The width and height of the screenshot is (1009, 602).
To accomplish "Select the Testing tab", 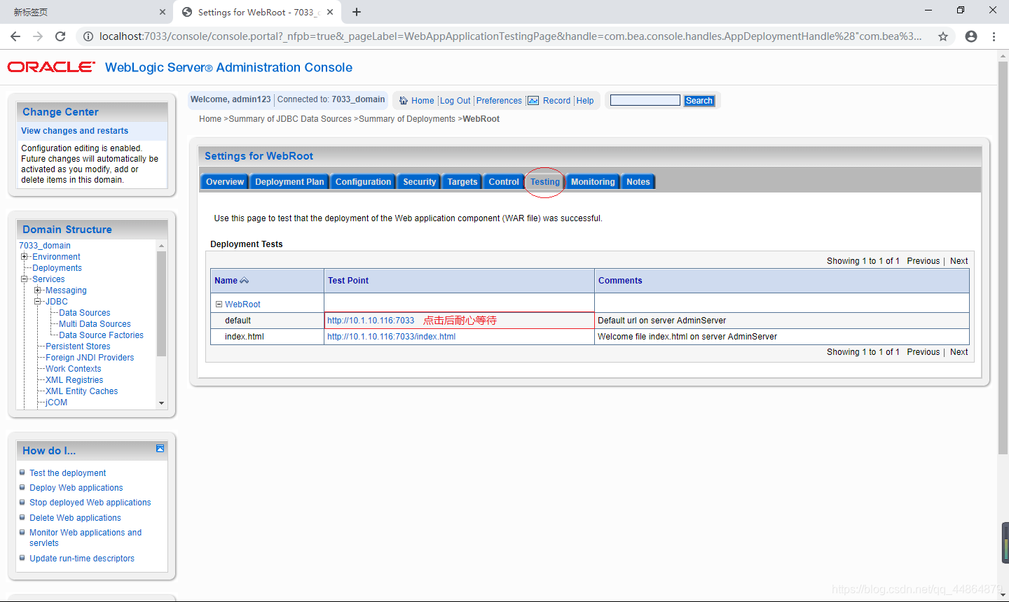I will 545,182.
